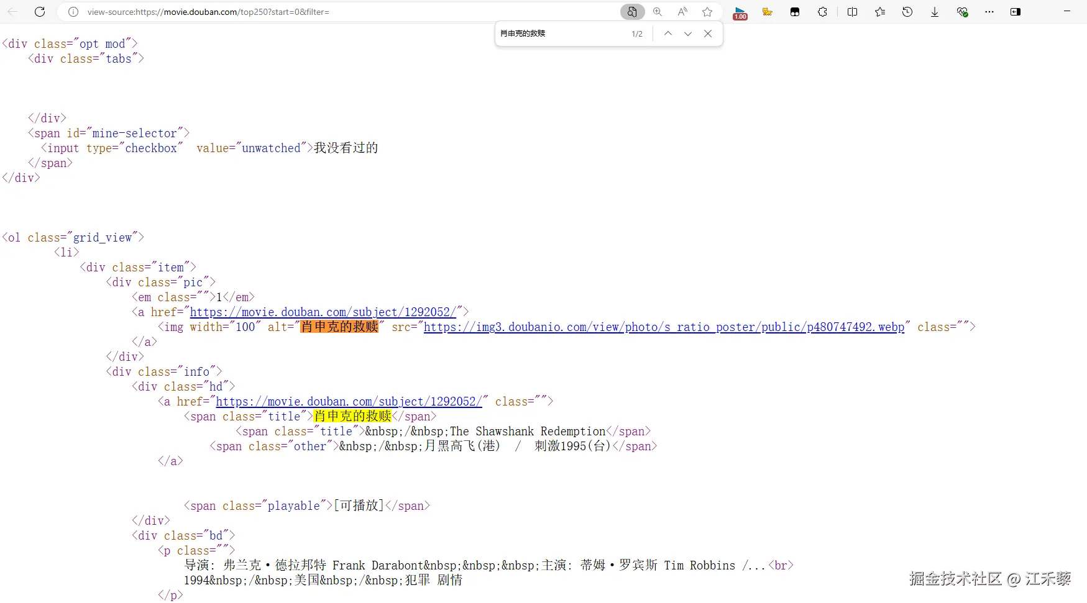Click the em rank number 1 line

click(x=193, y=297)
